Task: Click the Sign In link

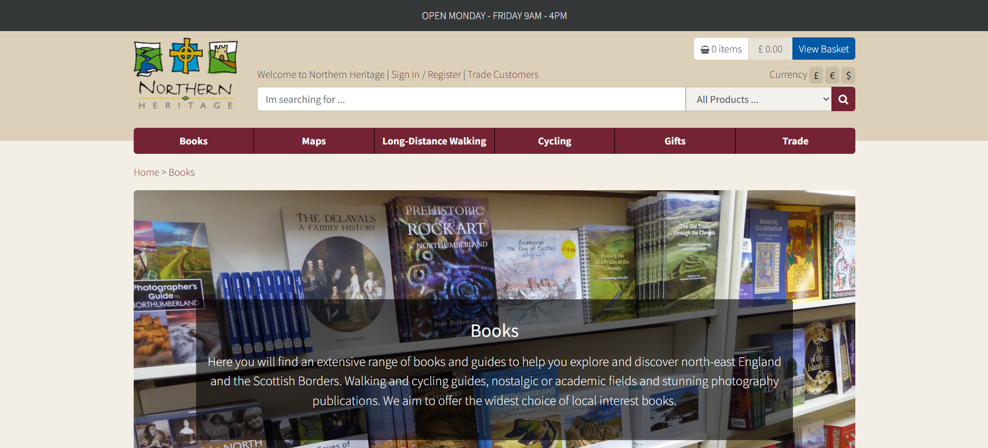Action: point(405,75)
